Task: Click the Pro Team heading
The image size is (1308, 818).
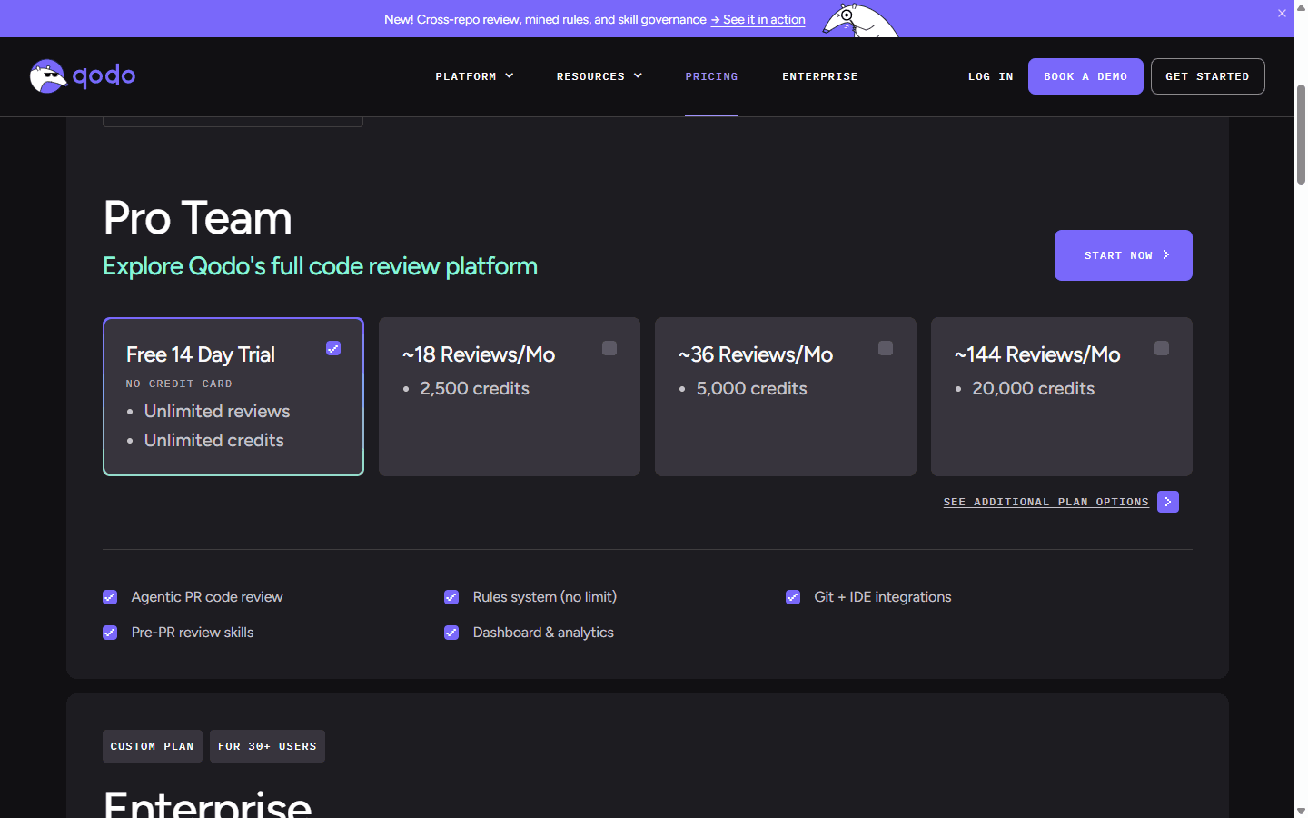Action: tap(197, 218)
